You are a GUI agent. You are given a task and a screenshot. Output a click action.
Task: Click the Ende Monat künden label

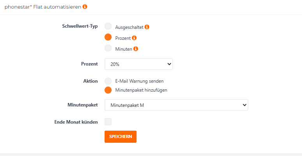coord(76,122)
